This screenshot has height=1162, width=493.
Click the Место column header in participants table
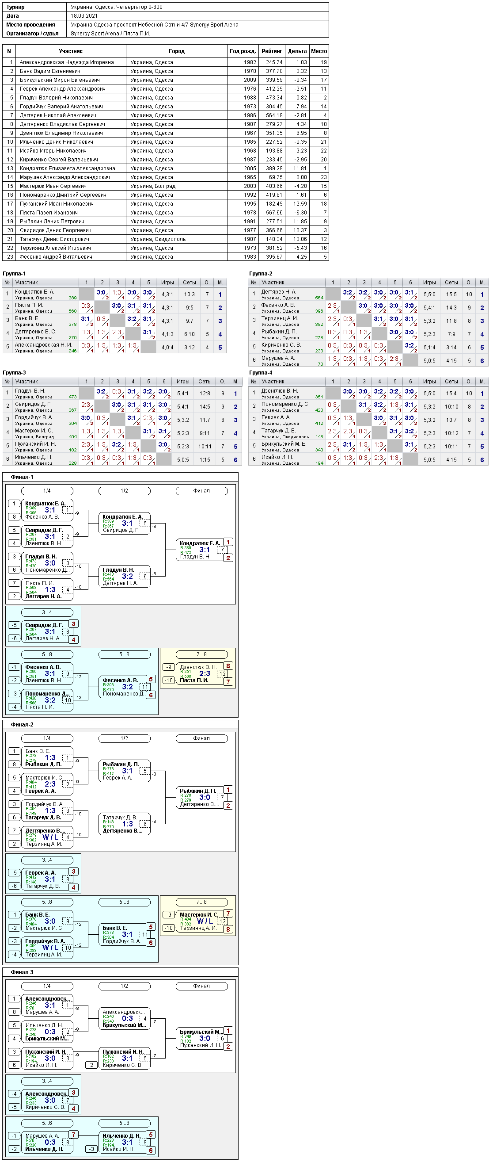click(319, 51)
